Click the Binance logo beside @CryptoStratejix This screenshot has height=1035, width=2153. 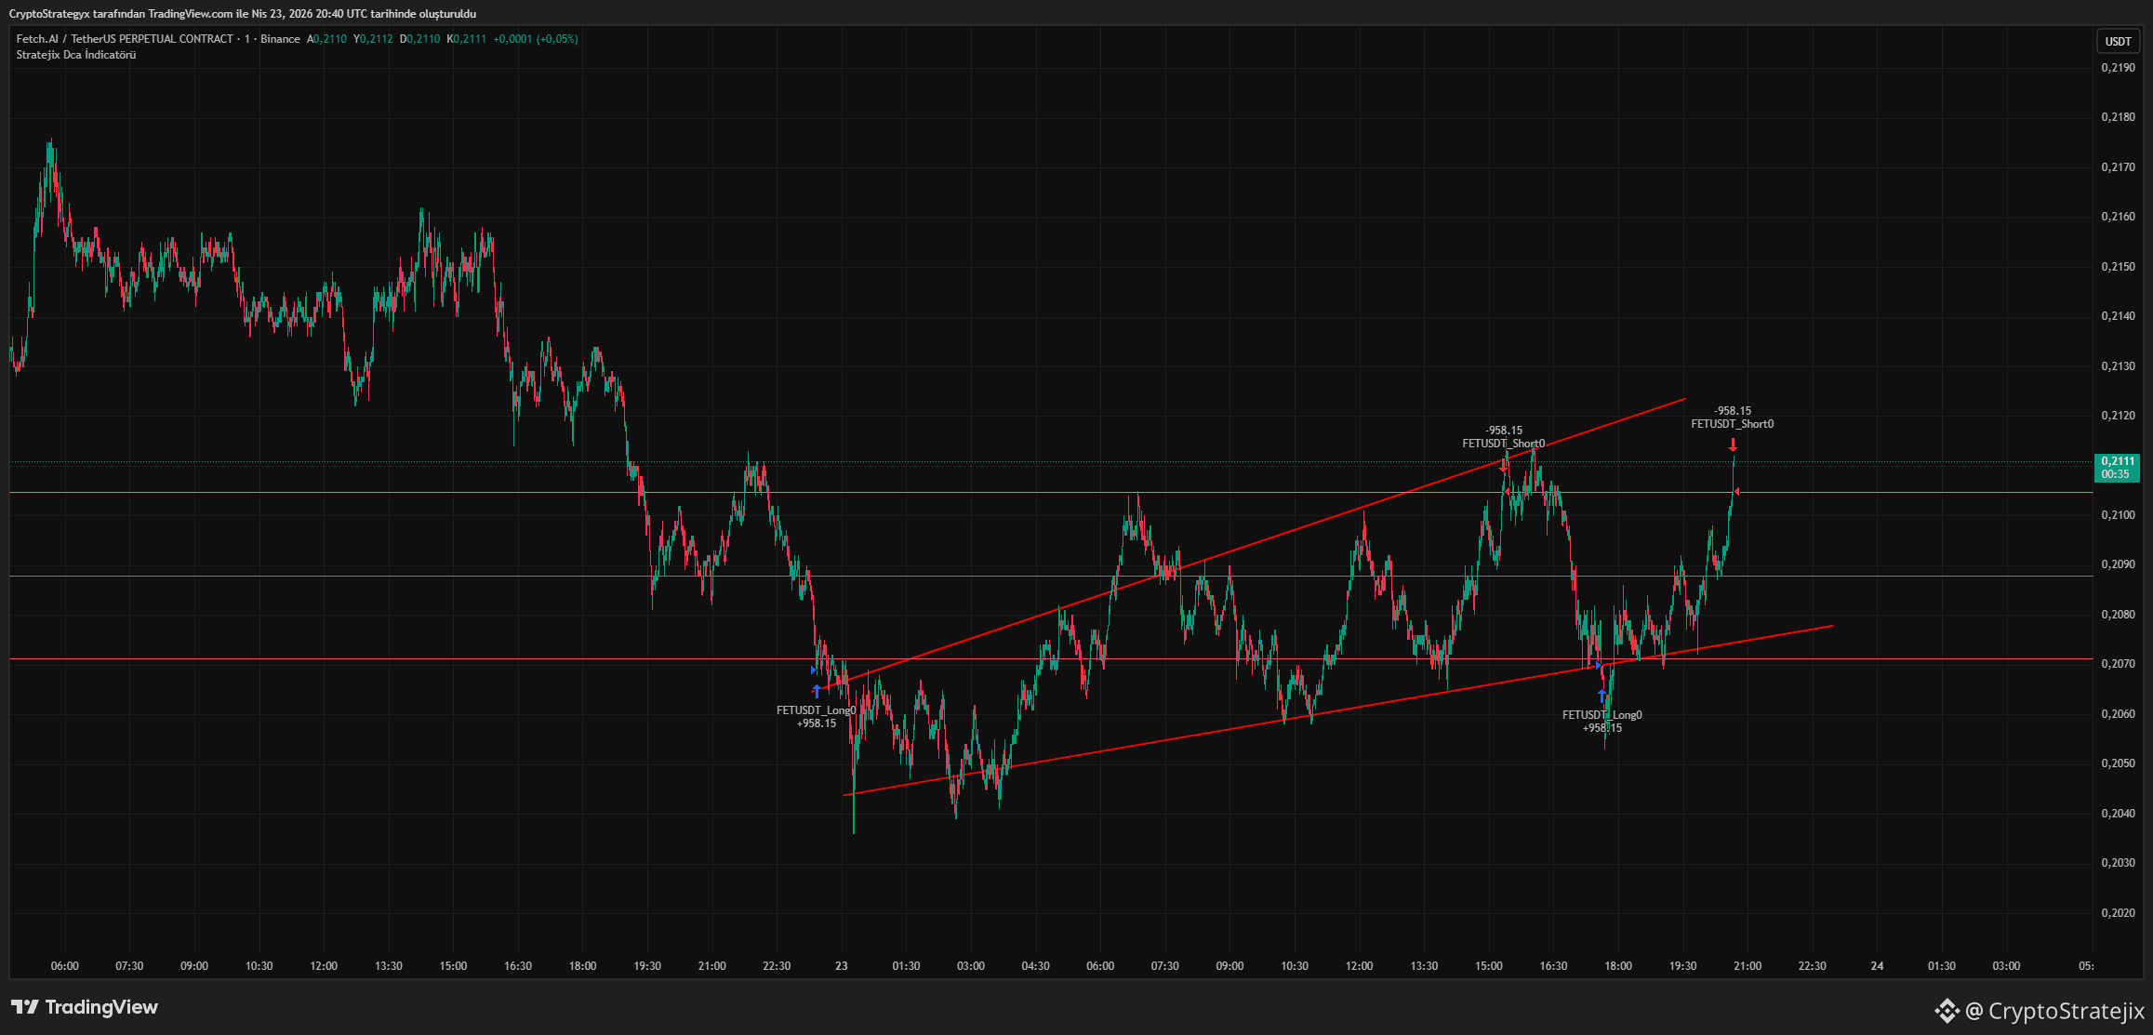(1947, 1011)
